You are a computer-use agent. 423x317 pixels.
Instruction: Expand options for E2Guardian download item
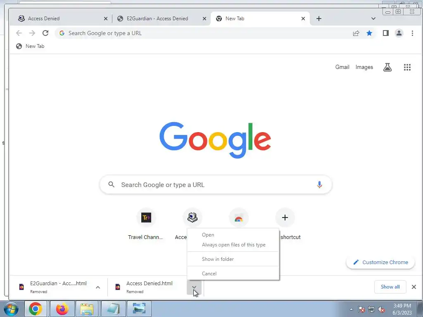tap(98, 287)
